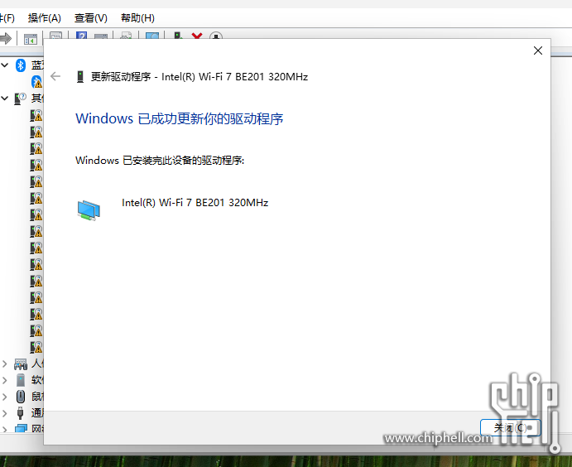Close the update driver dialog with X
The width and height of the screenshot is (572, 467).
pos(538,51)
